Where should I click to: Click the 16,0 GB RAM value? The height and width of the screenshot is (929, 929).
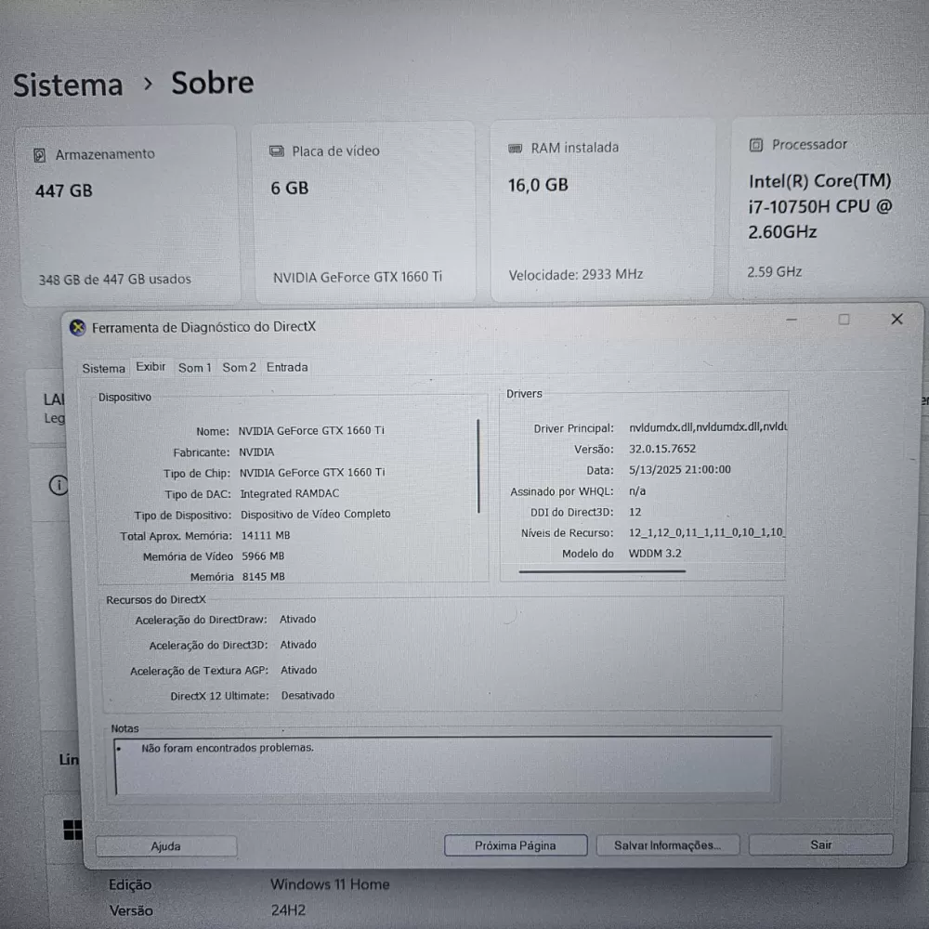coord(538,186)
